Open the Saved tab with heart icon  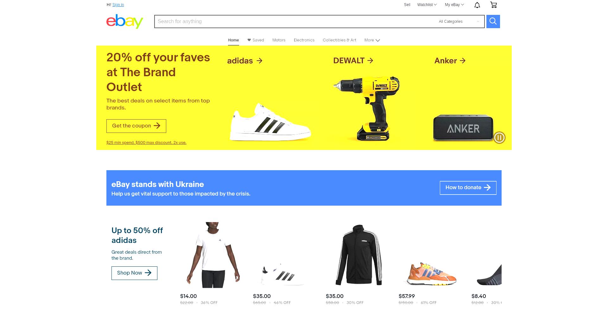point(256,40)
